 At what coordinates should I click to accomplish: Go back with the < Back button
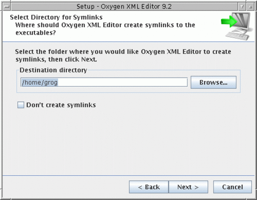[149, 187]
